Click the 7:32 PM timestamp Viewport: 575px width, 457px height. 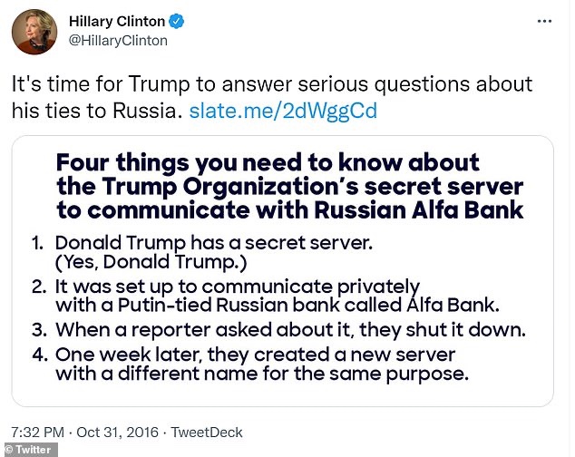39,433
